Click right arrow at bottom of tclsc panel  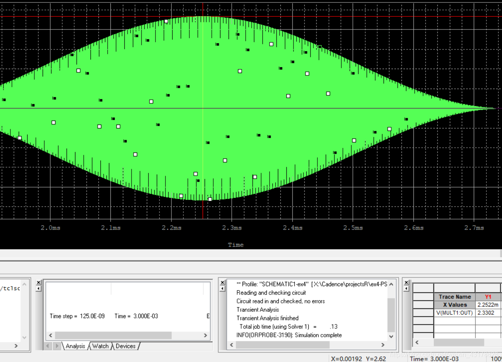click(16, 346)
